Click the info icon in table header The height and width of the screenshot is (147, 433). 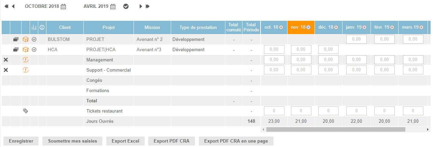click(x=42, y=27)
